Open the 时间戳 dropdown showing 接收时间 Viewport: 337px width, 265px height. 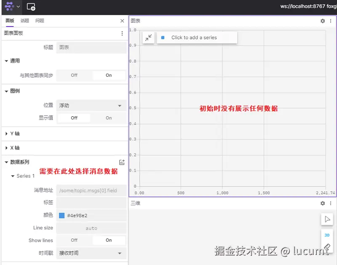click(x=91, y=253)
